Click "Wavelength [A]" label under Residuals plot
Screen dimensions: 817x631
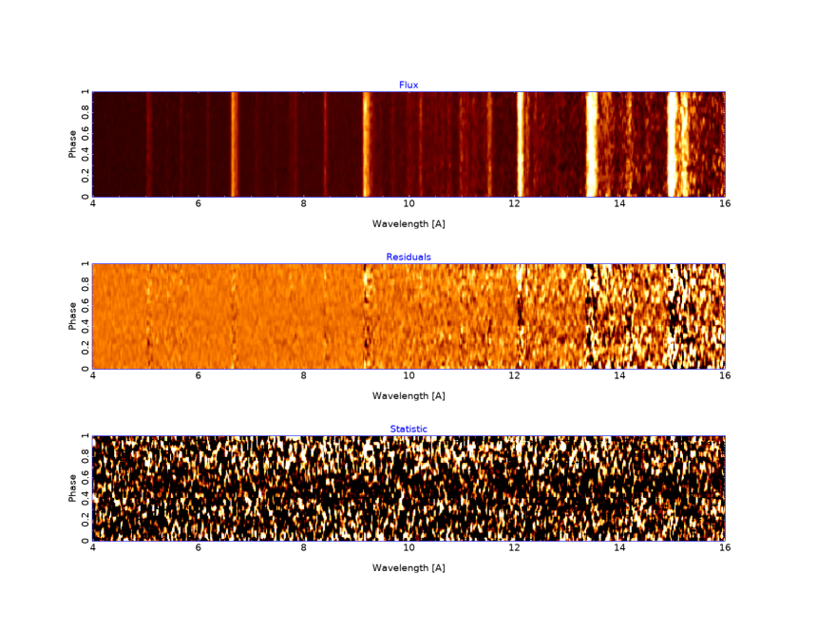point(408,396)
